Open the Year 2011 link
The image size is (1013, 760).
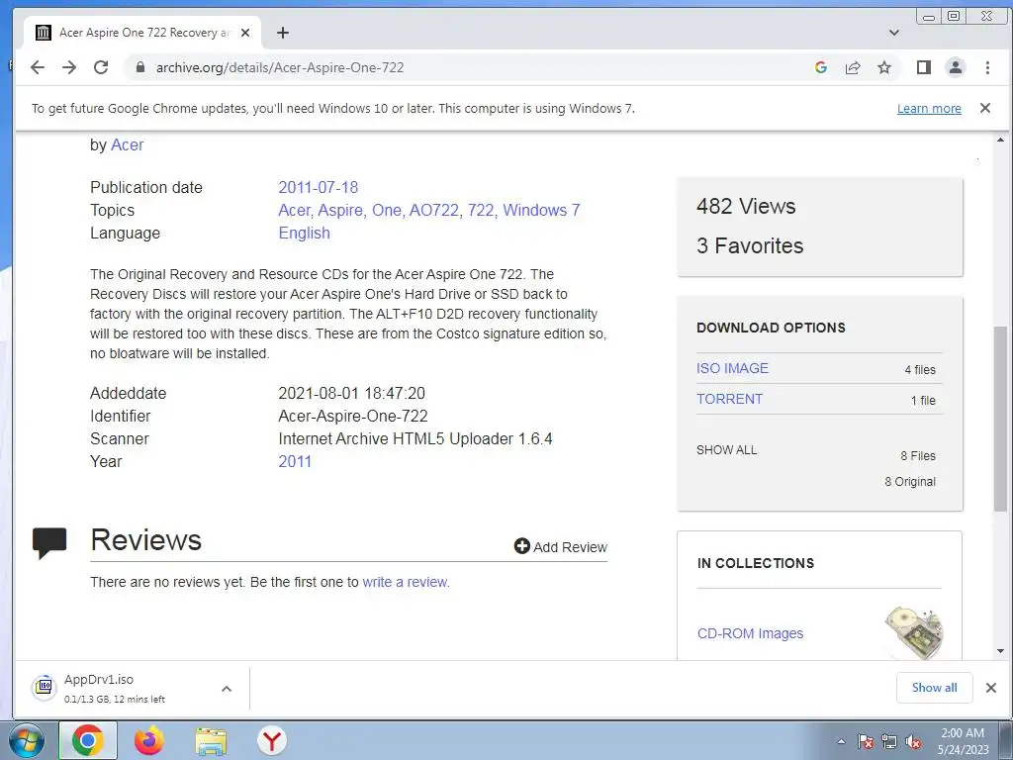tap(295, 461)
